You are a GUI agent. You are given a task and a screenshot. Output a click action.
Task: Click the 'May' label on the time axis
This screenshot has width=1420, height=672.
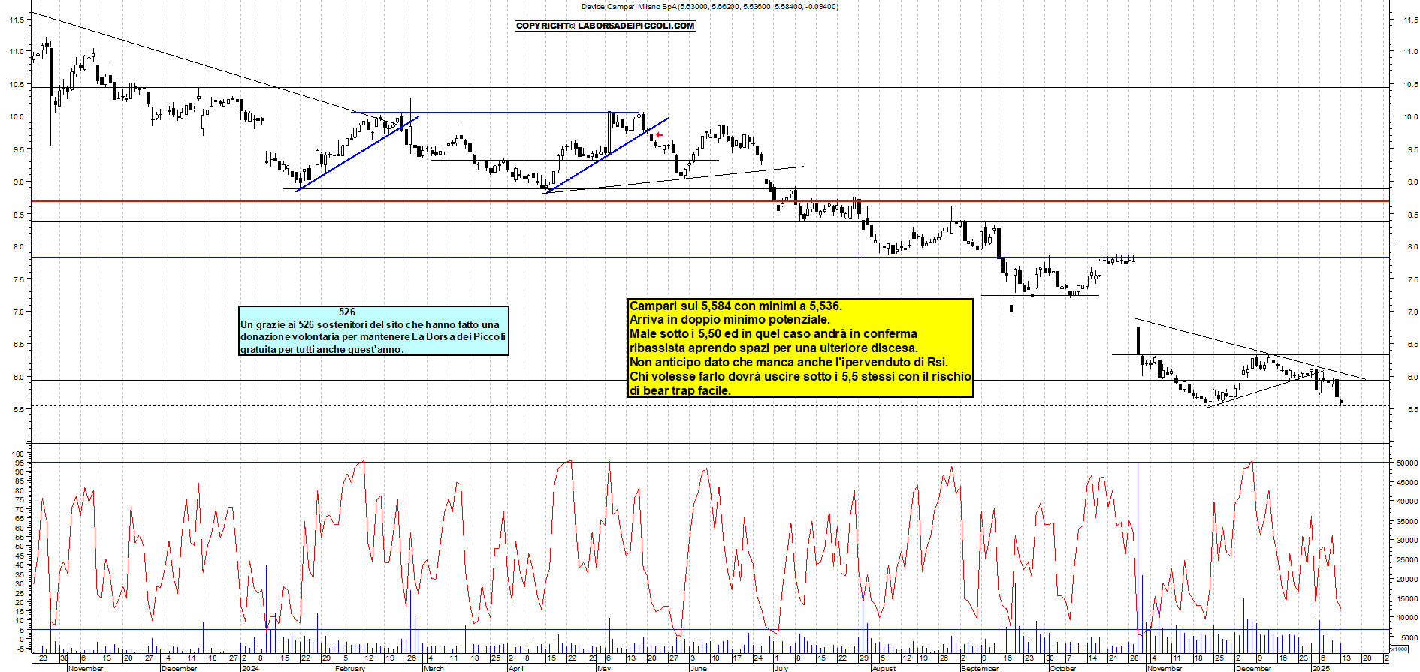[x=604, y=668]
